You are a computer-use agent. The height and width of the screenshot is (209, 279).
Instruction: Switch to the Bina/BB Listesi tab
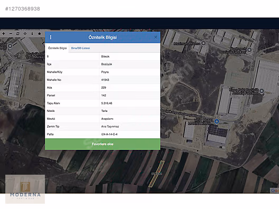(80, 48)
